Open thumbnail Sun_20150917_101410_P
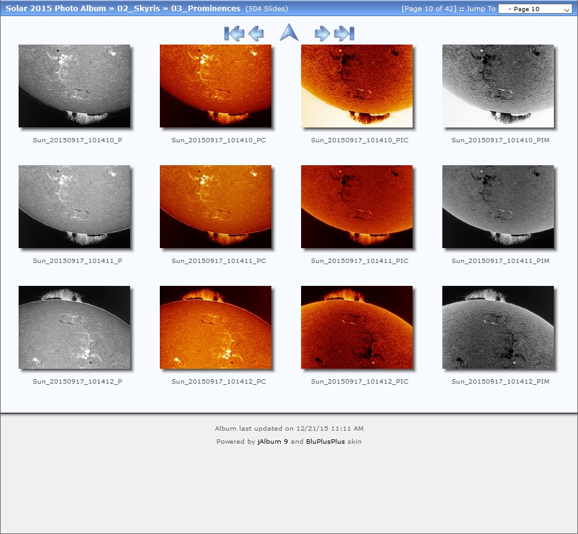 coord(74,86)
